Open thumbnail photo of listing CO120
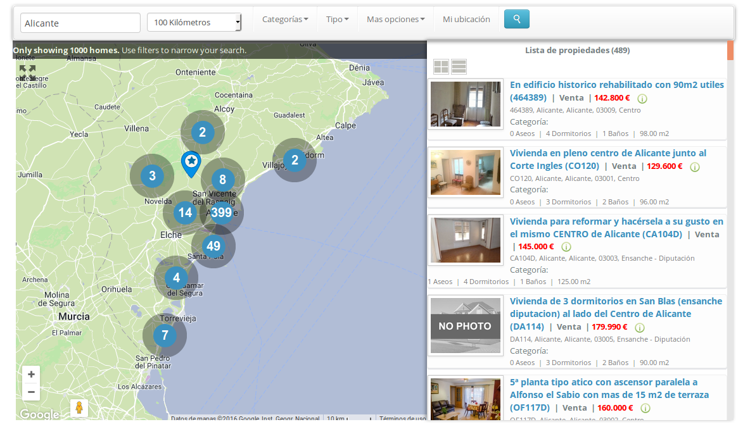The height and width of the screenshot is (429, 750). (x=466, y=172)
